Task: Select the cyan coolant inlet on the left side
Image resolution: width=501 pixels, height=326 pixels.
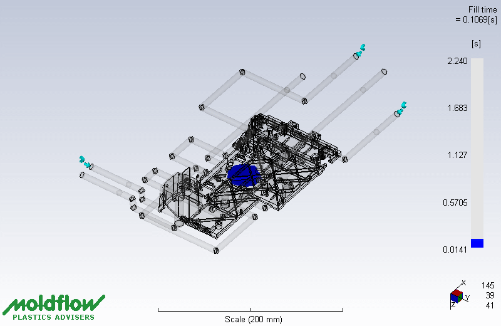Action: (x=84, y=161)
